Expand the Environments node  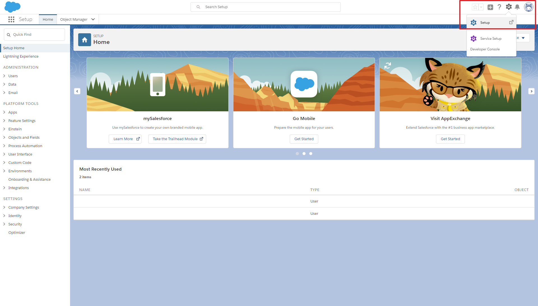(x=4, y=171)
